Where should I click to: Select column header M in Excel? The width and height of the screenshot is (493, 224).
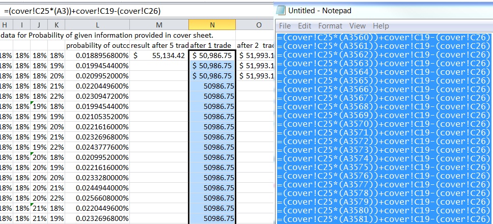(x=159, y=25)
